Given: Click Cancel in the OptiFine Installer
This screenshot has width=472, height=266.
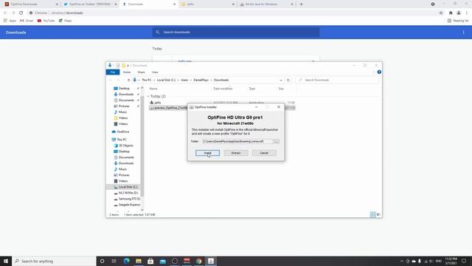Looking at the screenshot, I should pos(264,153).
